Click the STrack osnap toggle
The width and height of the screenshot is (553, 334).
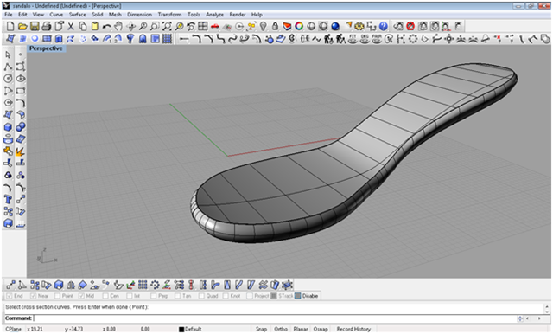pos(283,296)
